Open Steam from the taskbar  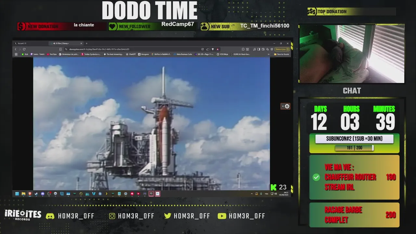coord(36,194)
